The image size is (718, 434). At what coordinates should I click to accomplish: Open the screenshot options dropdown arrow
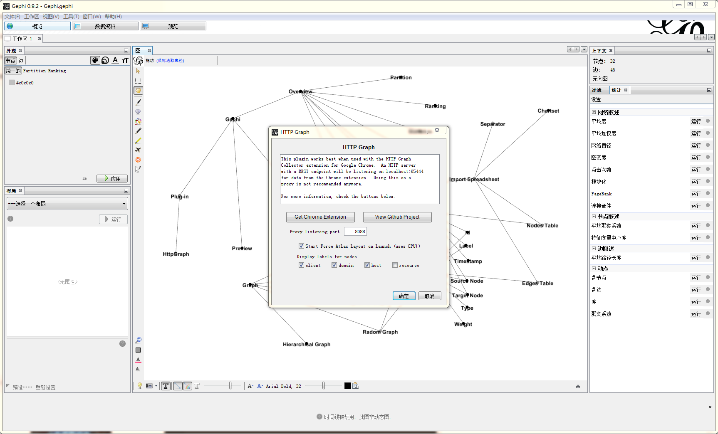[x=156, y=386]
